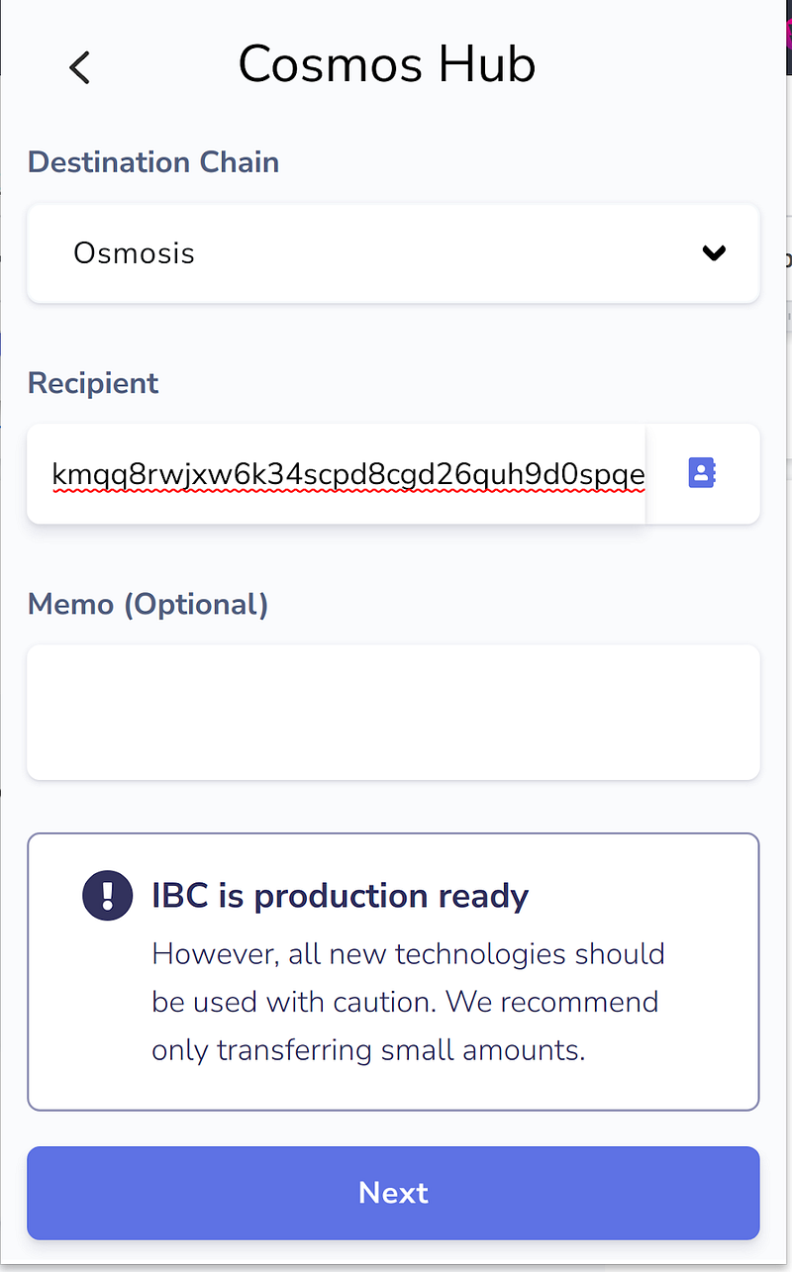This screenshot has height=1272, width=792.
Task: Click the Destination Chain label
Action: [153, 161]
